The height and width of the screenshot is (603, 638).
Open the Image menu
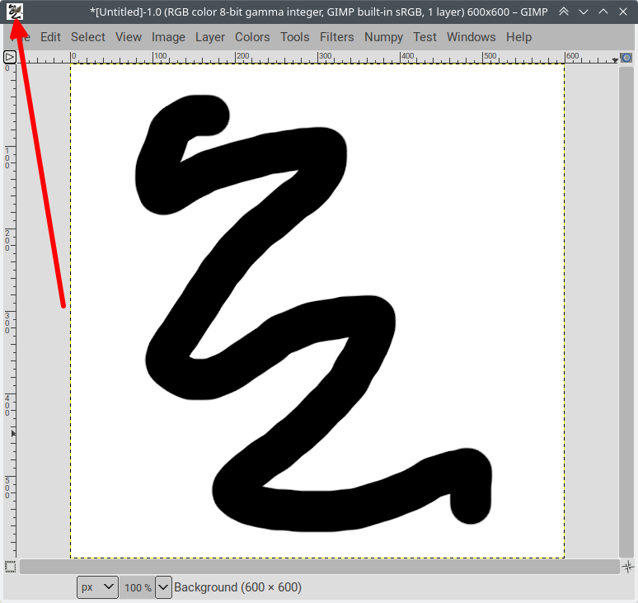pyautogui.click(x=168, y=37)
